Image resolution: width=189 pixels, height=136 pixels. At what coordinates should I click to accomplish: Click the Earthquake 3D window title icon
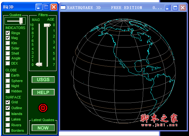coord(63,7)
